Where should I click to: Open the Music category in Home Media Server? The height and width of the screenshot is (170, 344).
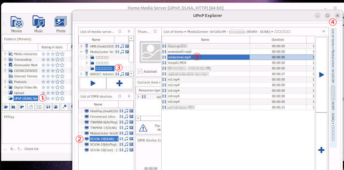[x=39, y=24]
